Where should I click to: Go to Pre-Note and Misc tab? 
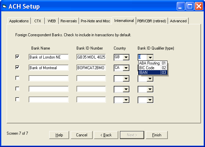coord(95,21)
